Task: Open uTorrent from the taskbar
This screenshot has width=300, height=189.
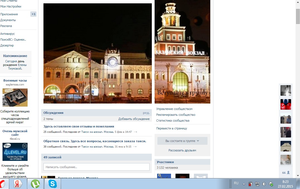Action: [35, 184]
